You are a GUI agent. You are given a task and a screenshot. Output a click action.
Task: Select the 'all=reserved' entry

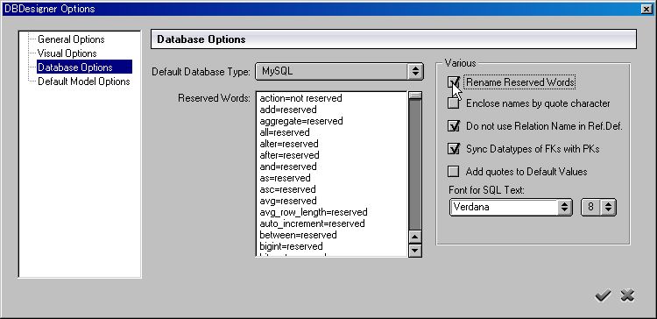click(x=285, y=132)
